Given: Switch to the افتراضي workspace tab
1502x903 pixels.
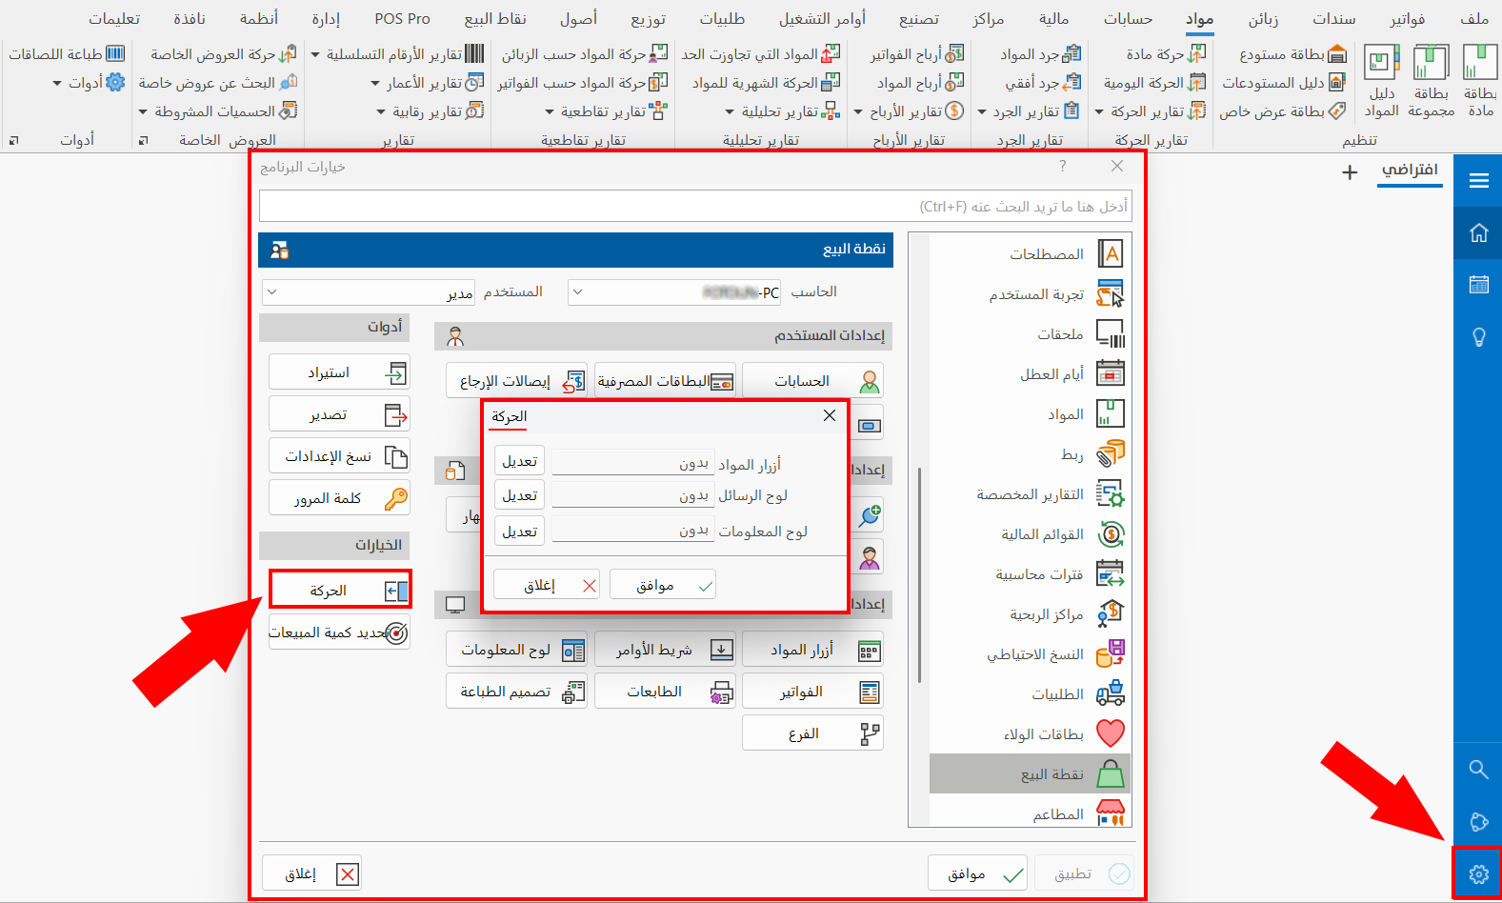Looking at the screenshot, I should (x=1410, y=170).
